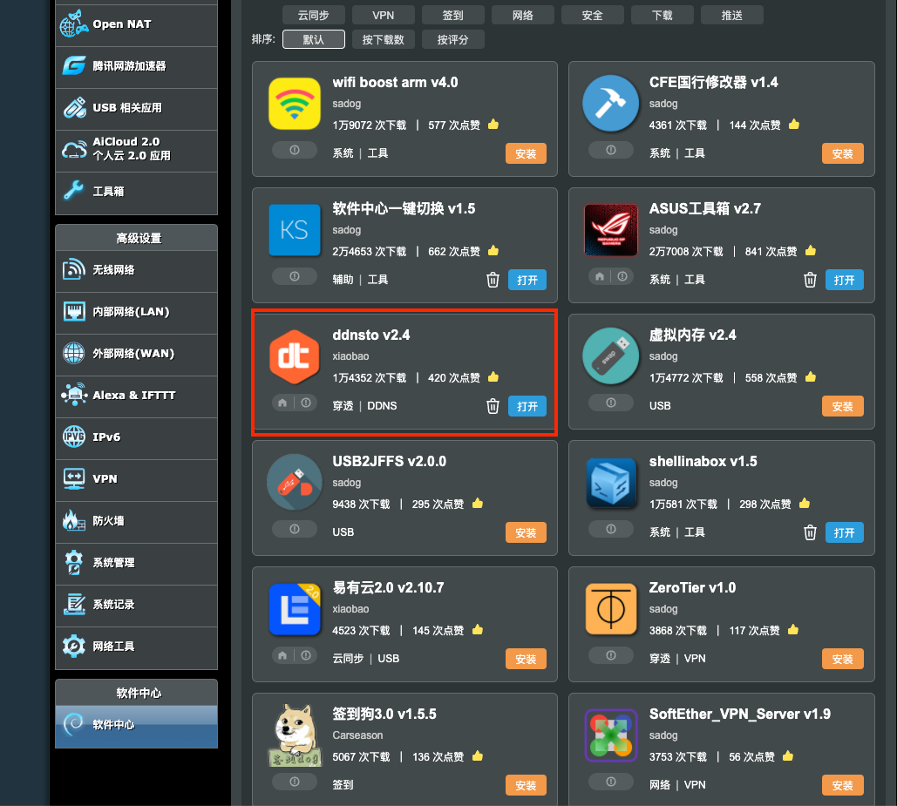Filter by the 安全 category tab
Screen dimensions: 897x806
tap(593, 16)
